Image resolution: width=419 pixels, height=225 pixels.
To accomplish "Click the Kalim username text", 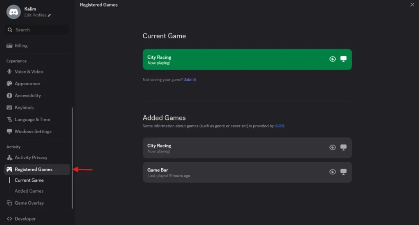I will point(30,9).
